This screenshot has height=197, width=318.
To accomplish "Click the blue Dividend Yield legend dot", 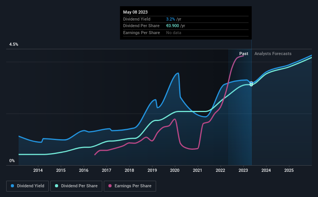I will click(12, 186).
